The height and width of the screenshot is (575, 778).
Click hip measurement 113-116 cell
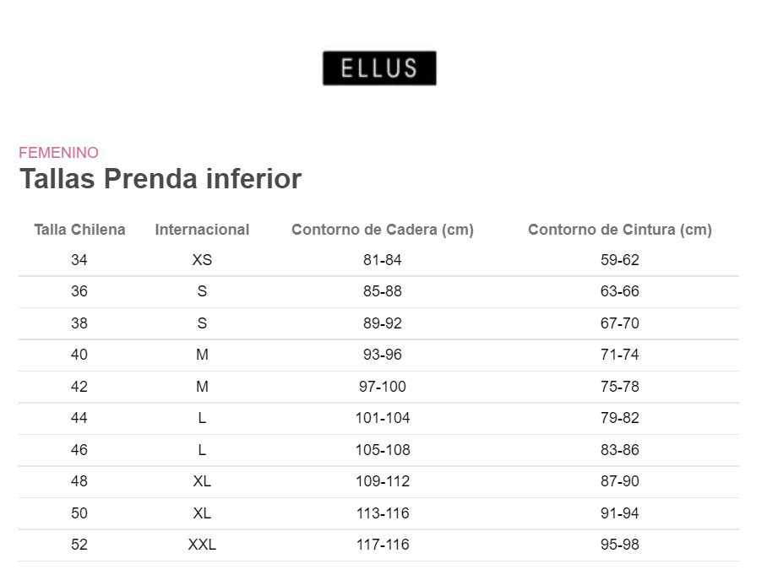coord(383,513)
